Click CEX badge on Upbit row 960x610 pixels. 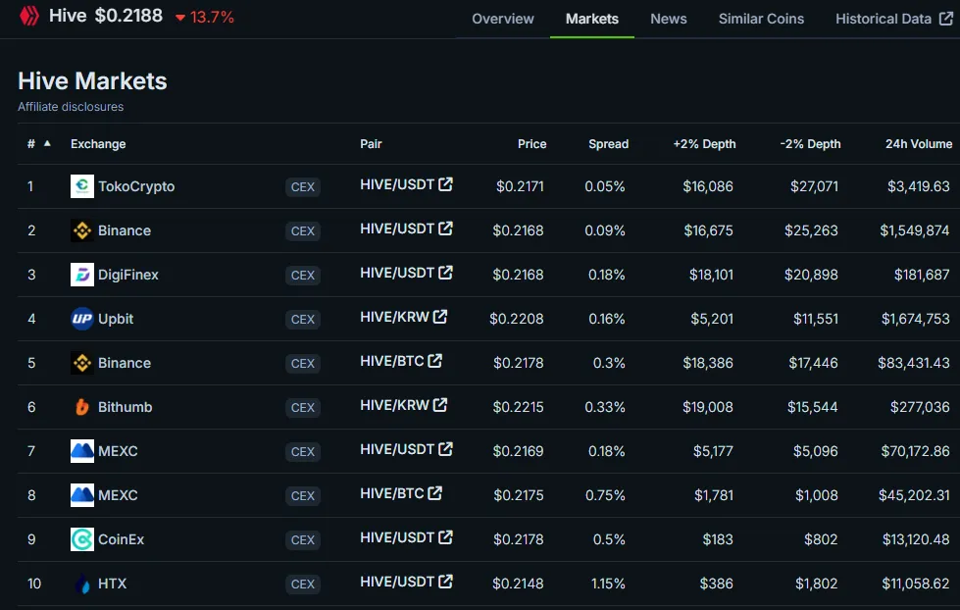tap(302, 319)
